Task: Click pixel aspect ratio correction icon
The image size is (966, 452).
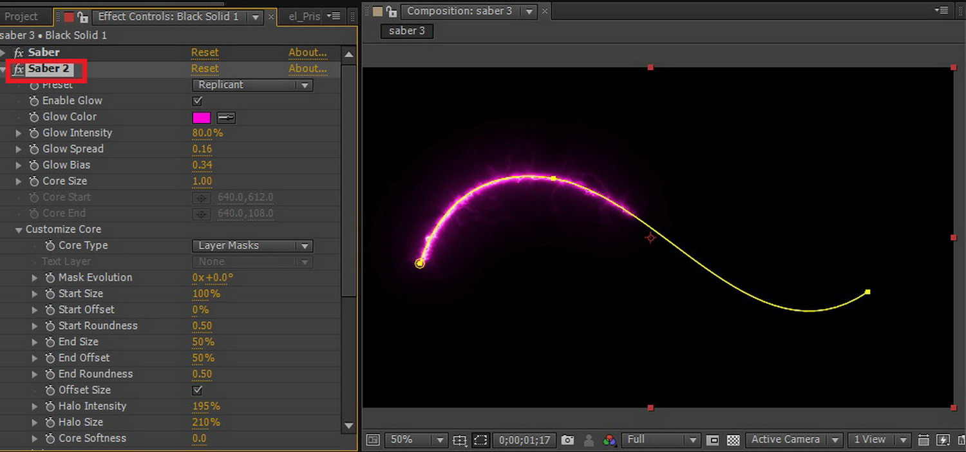Action: [923, 440]
